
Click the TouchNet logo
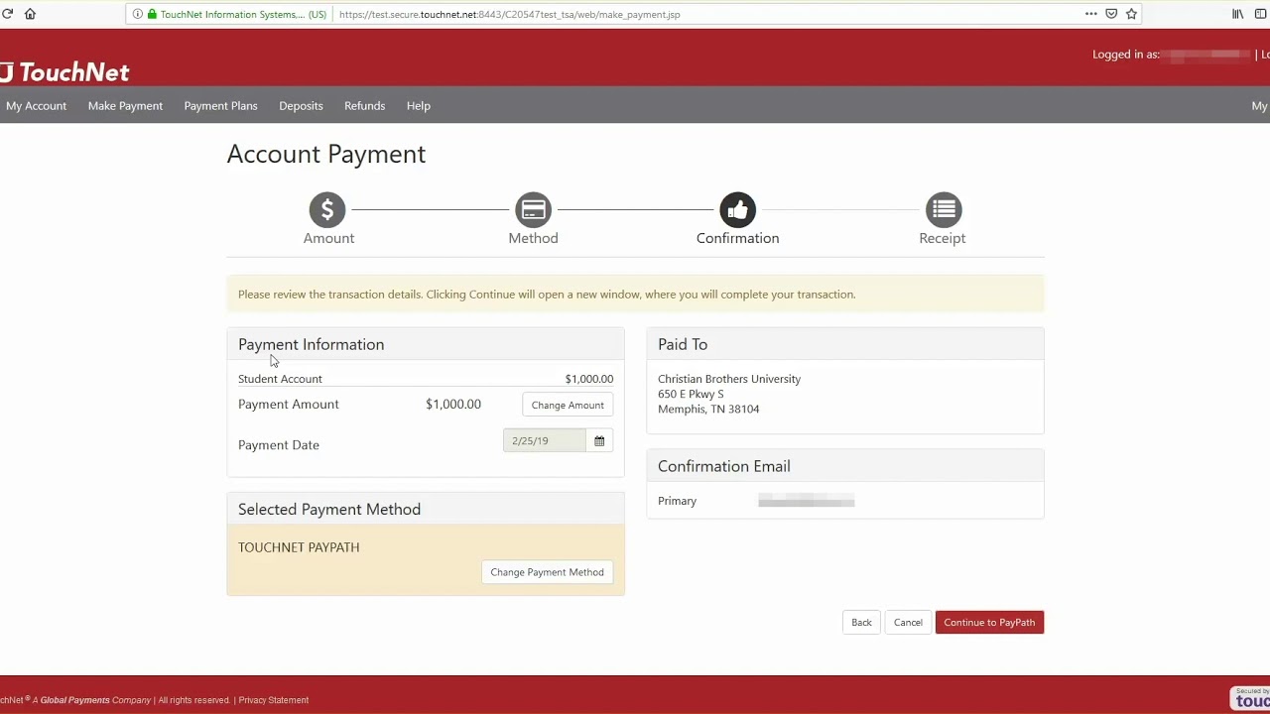click(65, 71)
